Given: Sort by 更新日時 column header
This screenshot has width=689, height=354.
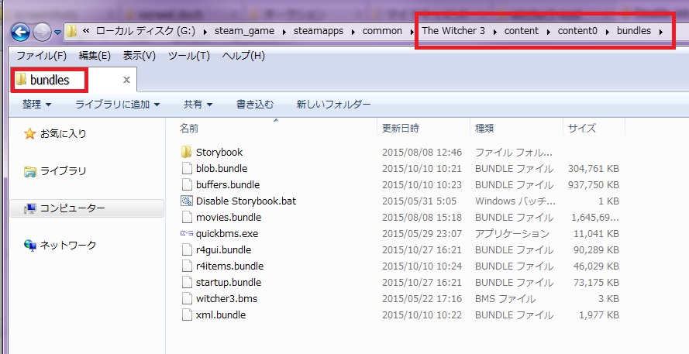Looking at the screenshot, I should [401, 129].
